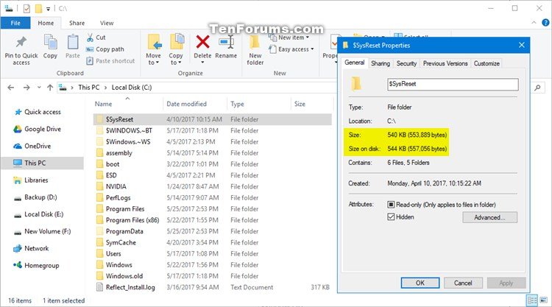Click the search magnifier icon
The width and height of the screenshot is (552, 307).
pyautogui.click(x=537, y=88)
